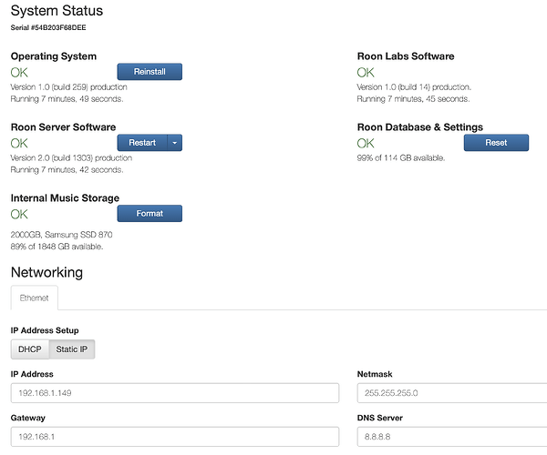Click the Reinstall operating system button
Screen dimensions: 547x455
pos(150,72)
